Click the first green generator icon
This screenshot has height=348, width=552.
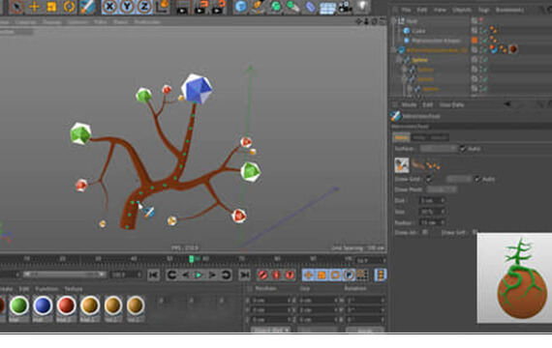(276, 7)
